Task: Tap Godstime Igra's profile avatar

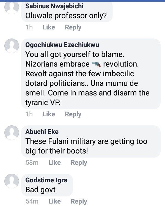Action: (x=12, y=181)
